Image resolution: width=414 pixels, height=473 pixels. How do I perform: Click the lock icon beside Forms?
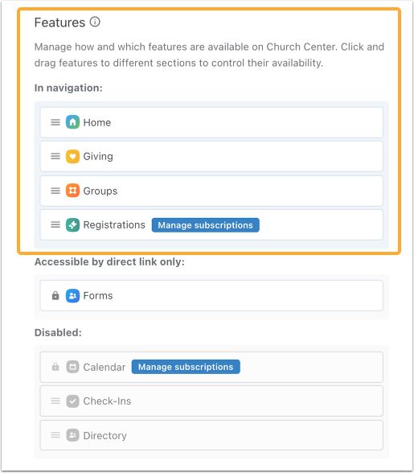pos(55,295)
